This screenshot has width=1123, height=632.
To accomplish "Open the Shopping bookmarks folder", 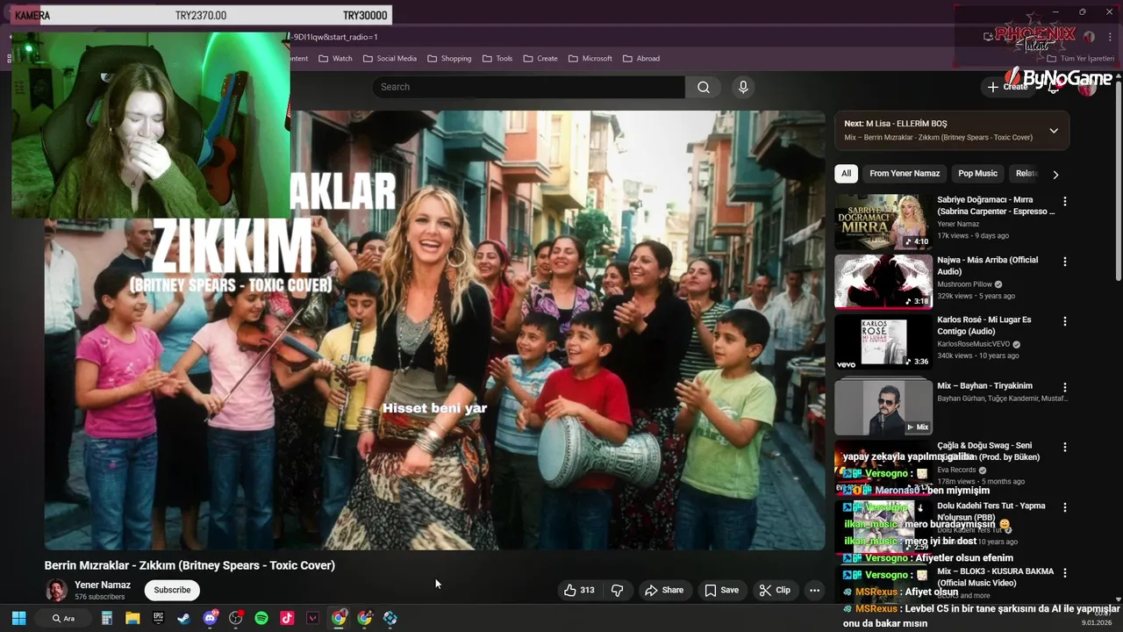I will [449, 59].
